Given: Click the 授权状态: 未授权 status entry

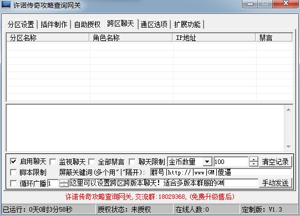Looking at the screenshot, I should pos(135,209).
